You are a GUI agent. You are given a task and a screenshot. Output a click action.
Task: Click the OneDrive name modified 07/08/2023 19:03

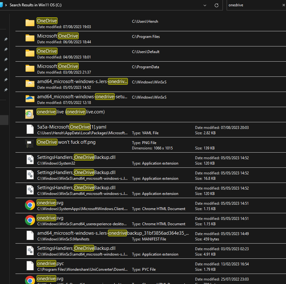pyautogui.click(x=47, y=21)
